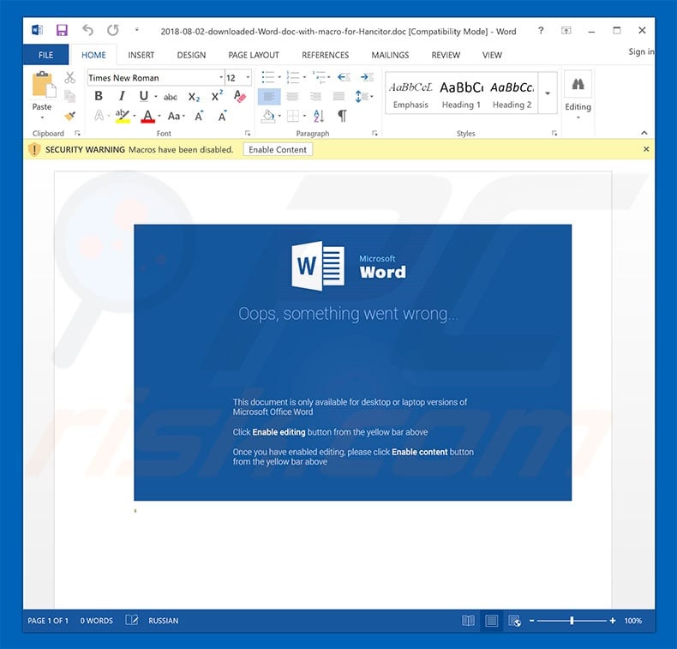The width and height of the screenshot is (677, 649).
Task: Click the zoom slider handle
Action: 572,621
